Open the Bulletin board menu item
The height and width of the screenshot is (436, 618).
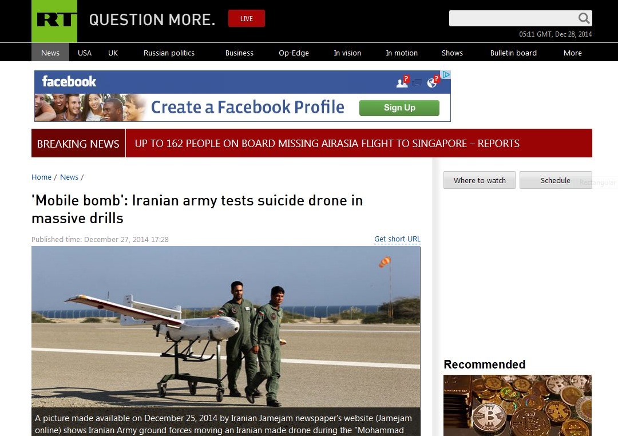[513, 53]
